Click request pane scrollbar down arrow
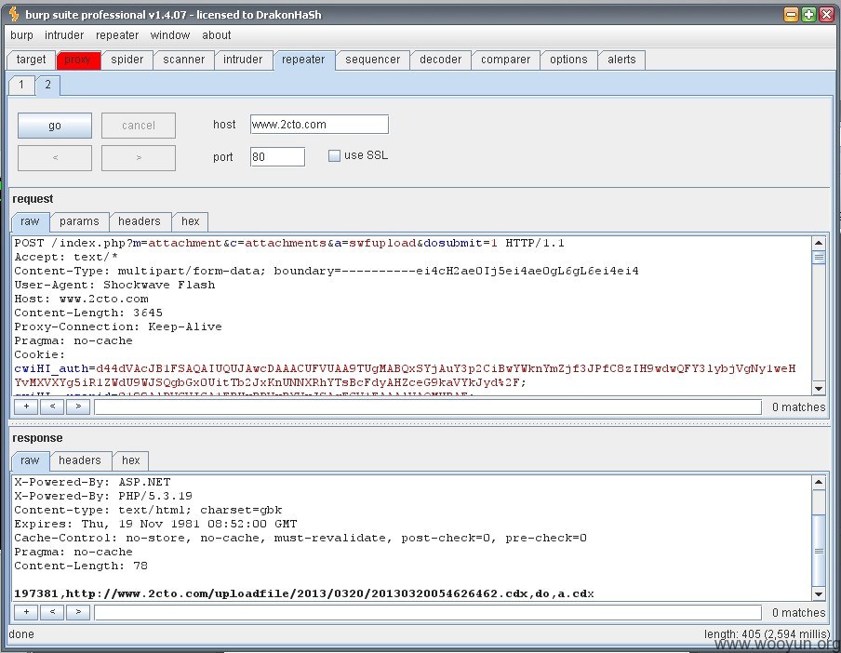 click(x=819, y=389)
